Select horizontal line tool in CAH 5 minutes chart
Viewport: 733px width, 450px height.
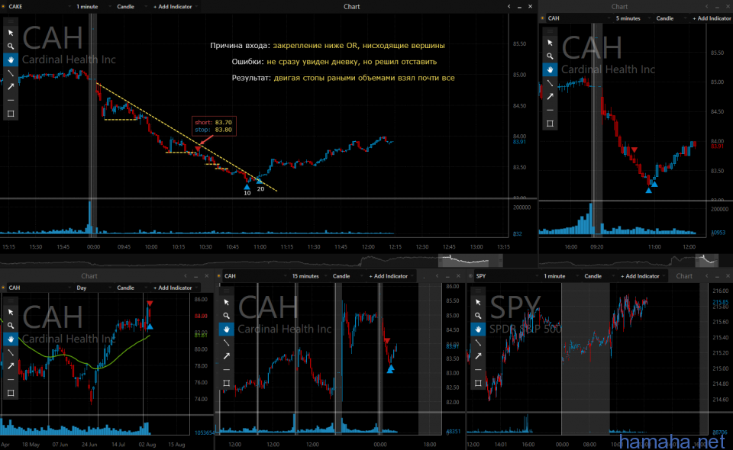pos(551,110)
